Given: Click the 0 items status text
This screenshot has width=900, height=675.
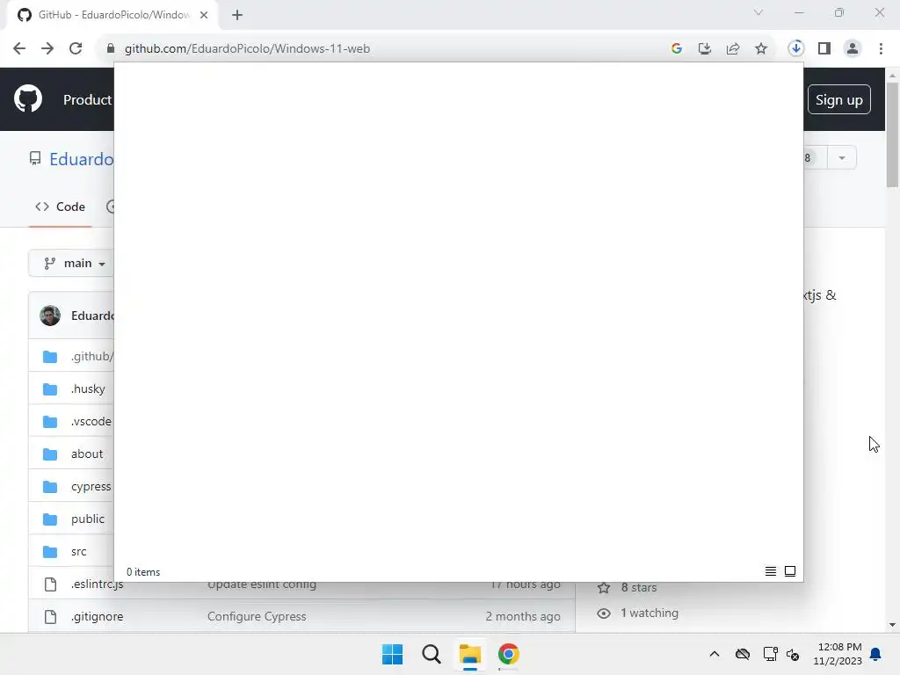Looking at the screenshot, I should (x=143, y=572).
